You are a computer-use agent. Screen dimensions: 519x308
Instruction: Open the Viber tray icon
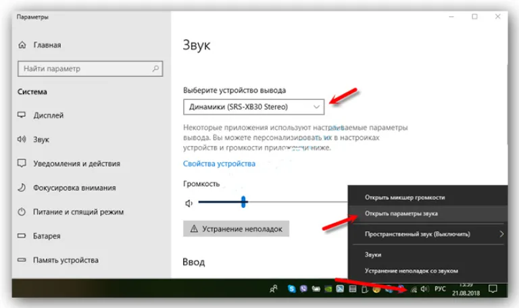303,289
